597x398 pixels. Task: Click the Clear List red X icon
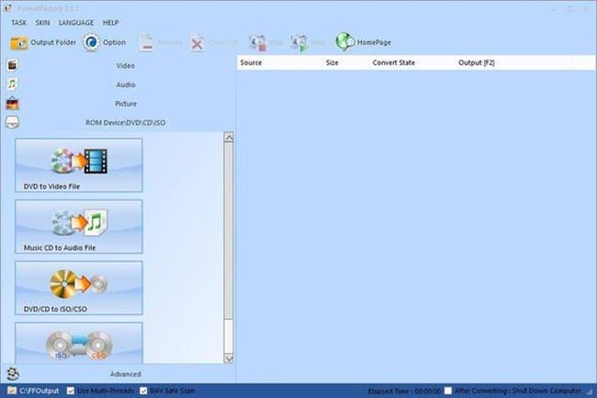point(197,43)
